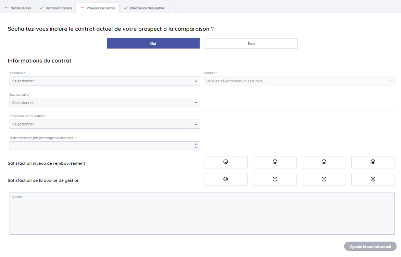Viewport: 401px width, 257px height.
Task: Open the Santé Non cadres tab
Action: point(56,8)
